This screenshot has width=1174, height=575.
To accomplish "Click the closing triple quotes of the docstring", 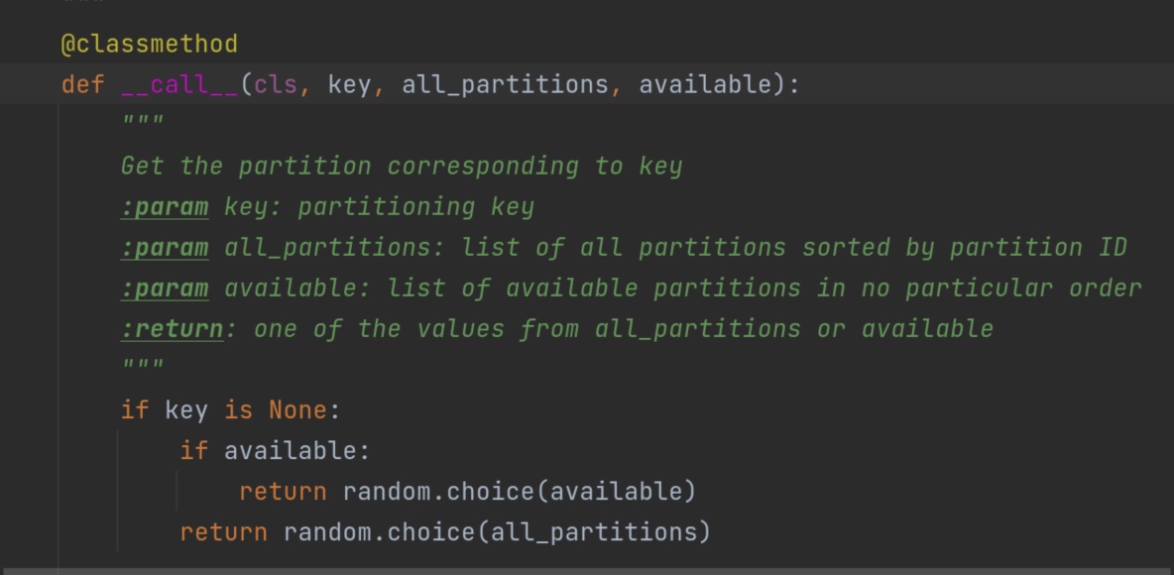I will click(x=142, y=365).
